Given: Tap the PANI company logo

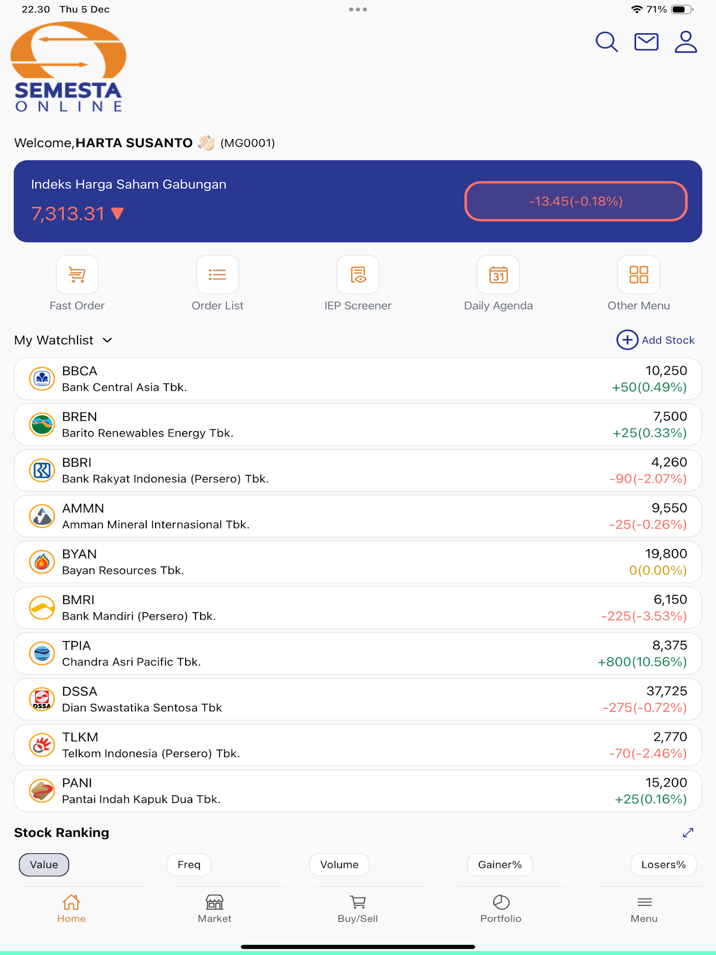Looking at the screenshot, I should (x=42, y=791).
